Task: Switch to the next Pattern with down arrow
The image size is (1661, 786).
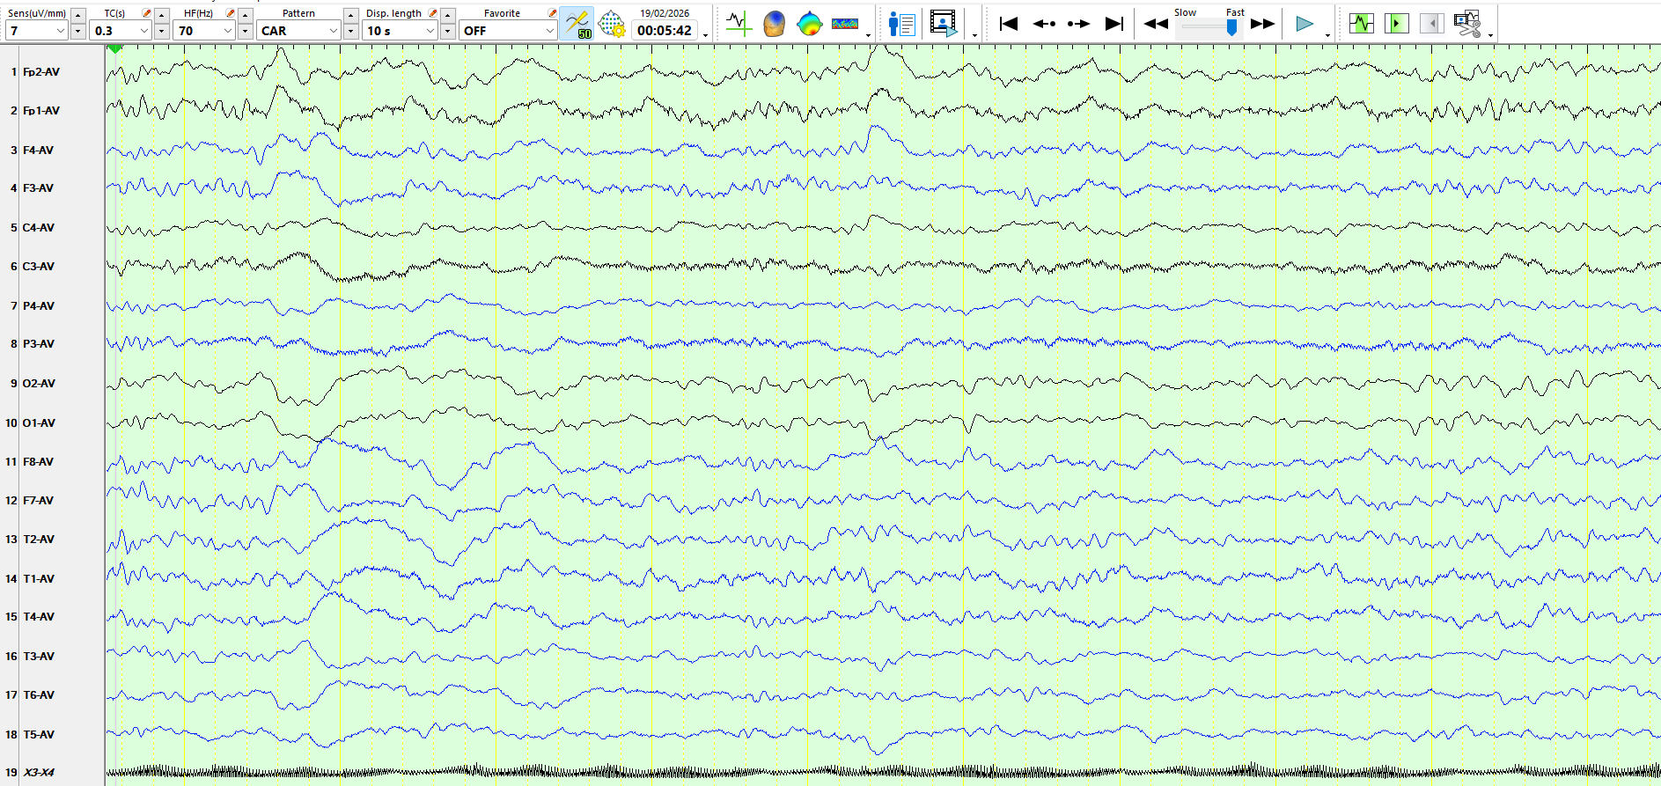Action: 351,32
